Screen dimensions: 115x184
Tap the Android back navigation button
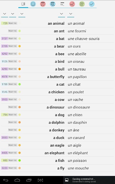6,180
